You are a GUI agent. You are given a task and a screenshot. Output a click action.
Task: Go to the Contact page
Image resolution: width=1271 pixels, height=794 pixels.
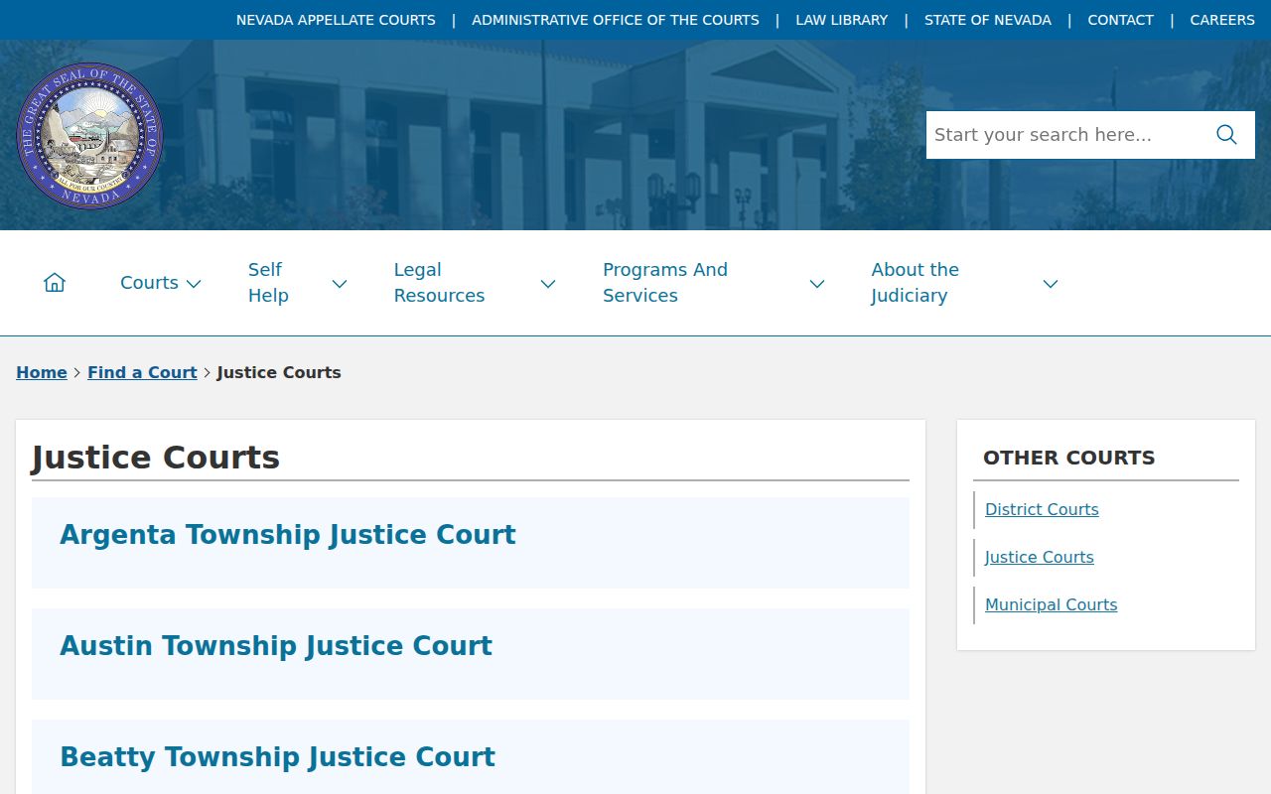click(x=1120, y=20)
